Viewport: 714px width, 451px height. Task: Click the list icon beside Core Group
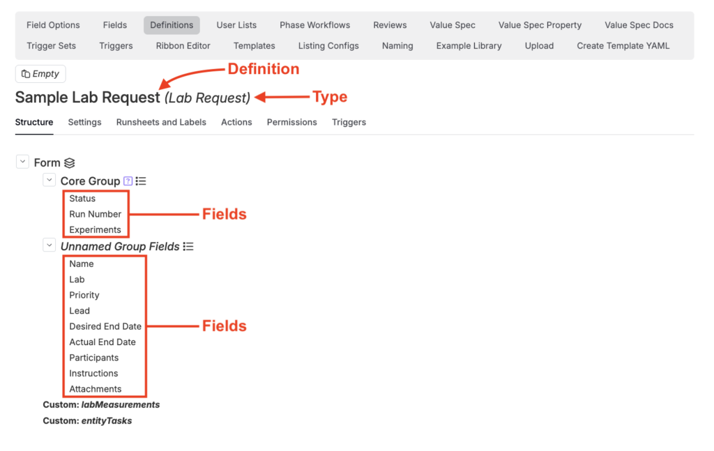click(141, 181)
